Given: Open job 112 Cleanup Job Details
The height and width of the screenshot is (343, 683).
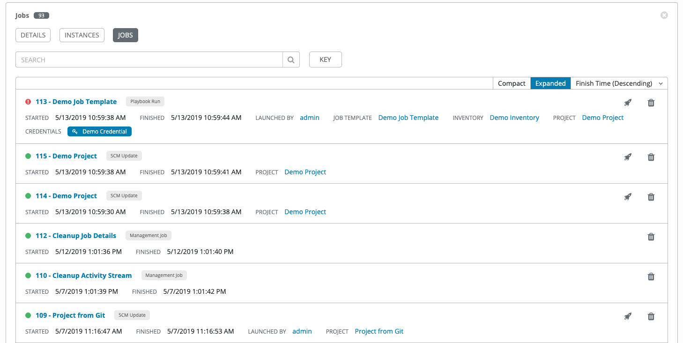Looking at the screenshot, I should pyautogui.click(x=76, y=236).
